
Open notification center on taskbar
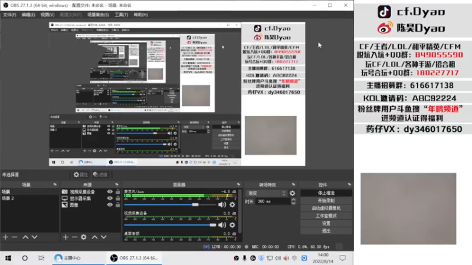[x=343, y=258]
